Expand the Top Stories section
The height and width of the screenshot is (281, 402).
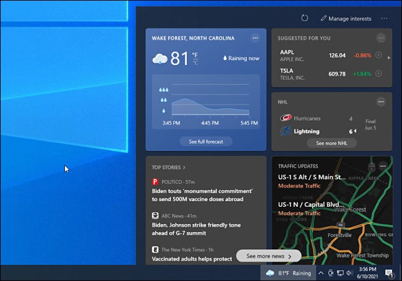coord(169,167)
